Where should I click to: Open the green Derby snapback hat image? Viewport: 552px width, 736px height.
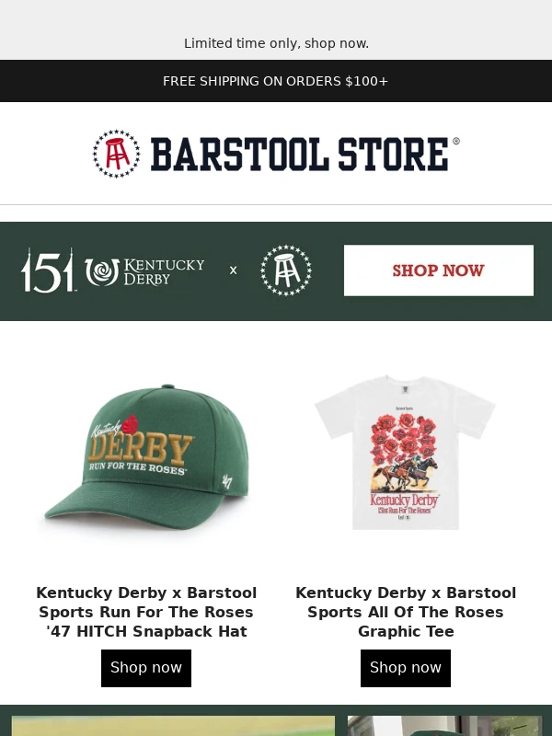point(146,458)
